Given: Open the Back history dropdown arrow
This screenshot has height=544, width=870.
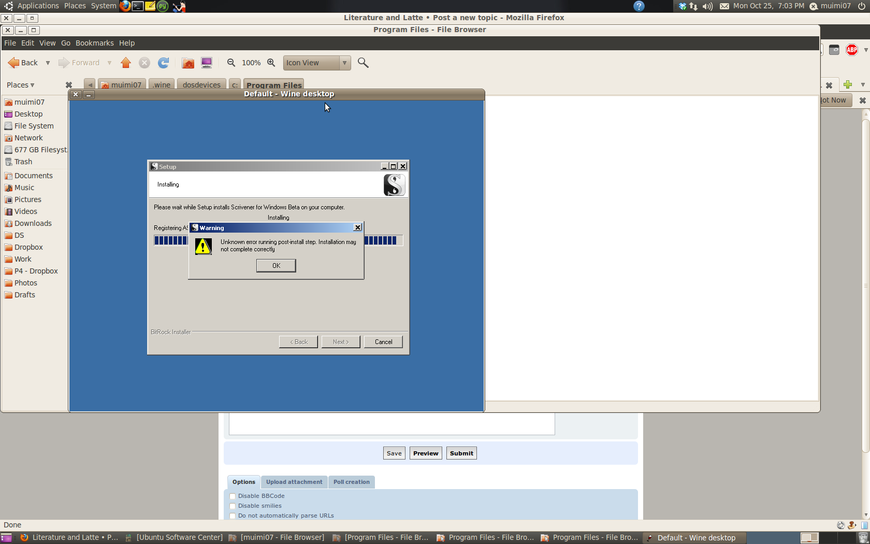Looking at the screenshot, I should (x=48, y=63).
